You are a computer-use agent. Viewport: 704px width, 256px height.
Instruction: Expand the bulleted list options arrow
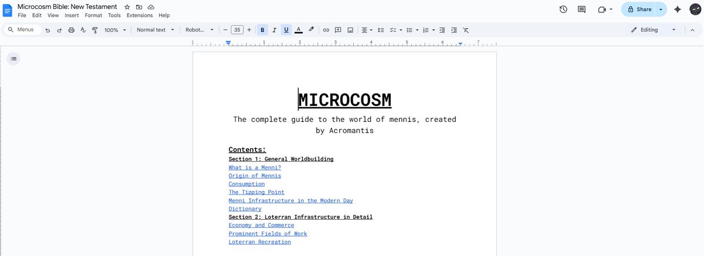(x=417, y=30)
